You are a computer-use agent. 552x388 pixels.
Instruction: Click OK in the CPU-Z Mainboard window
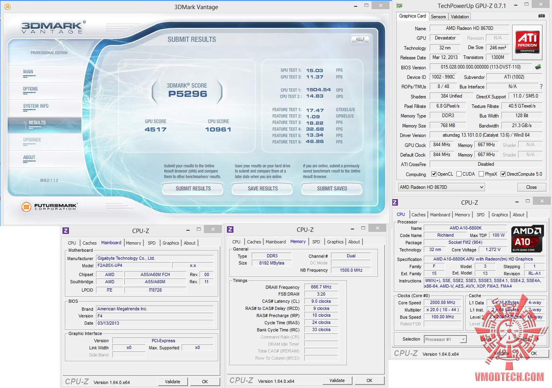[x=205, y=382]
